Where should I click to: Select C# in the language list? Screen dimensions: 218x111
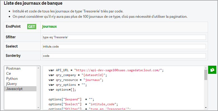[20, 74]
